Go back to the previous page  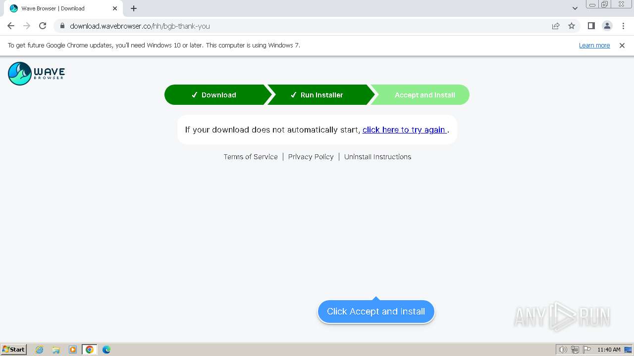(x=11, y=26)
